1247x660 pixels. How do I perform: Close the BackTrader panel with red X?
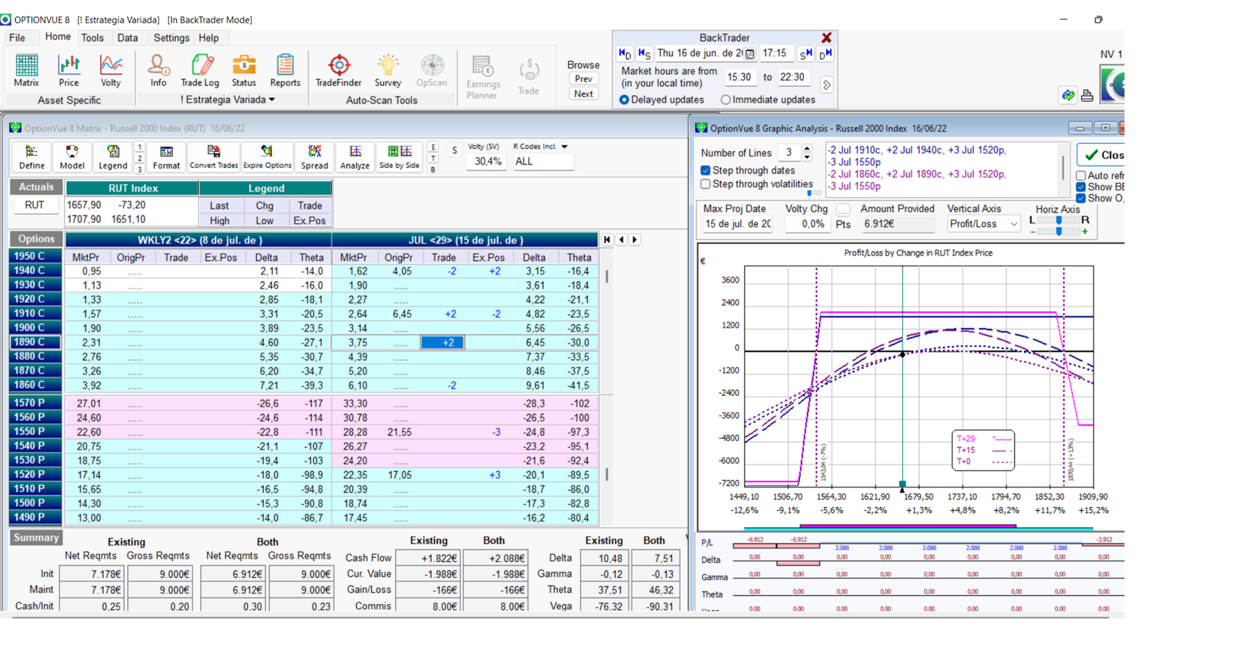(x=827, y=38)
